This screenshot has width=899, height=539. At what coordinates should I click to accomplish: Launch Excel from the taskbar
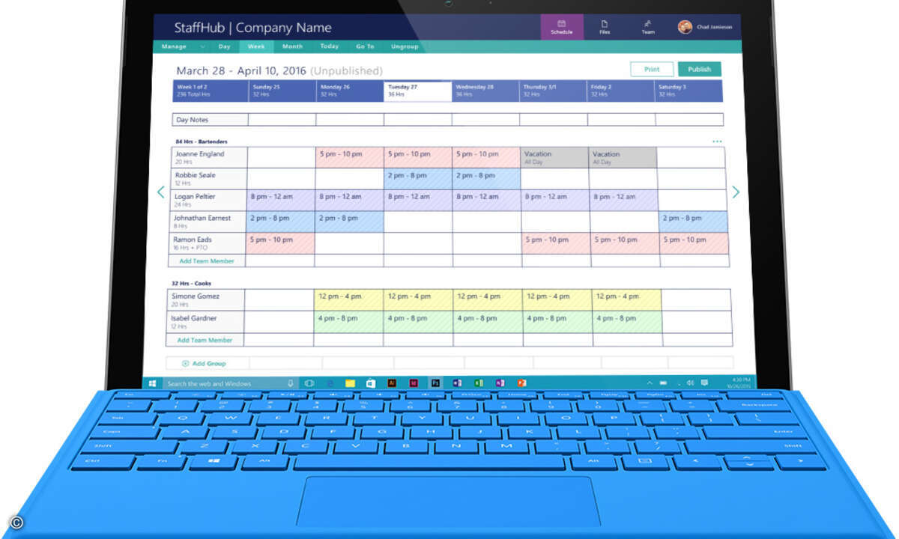[x=478, y=383]
